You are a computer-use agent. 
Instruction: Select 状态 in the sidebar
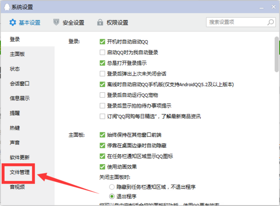[x=28, y=69]
